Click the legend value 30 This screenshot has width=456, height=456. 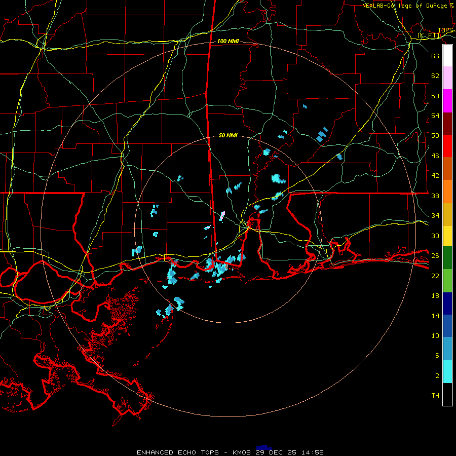pos(435,236)
